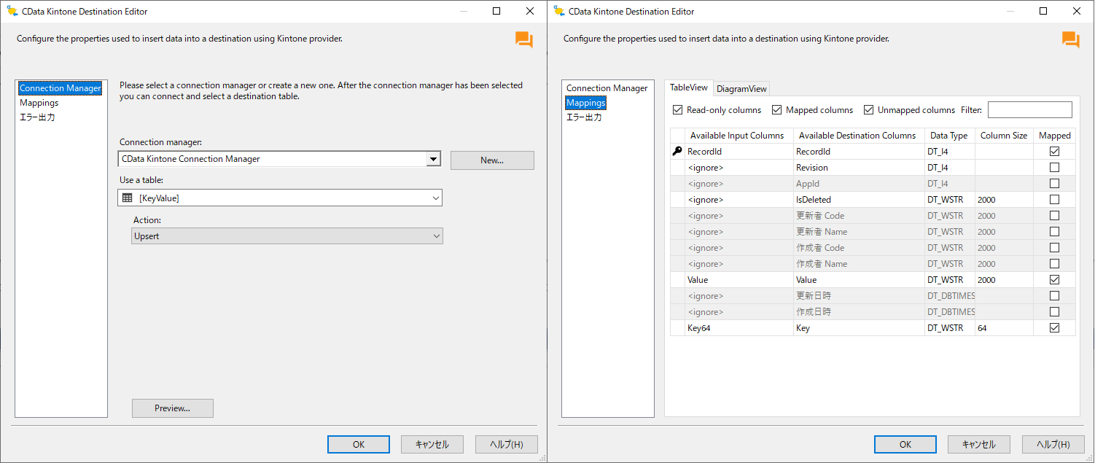
Task: Open the Connection manager dropdown
Action: tap(433, 159)
